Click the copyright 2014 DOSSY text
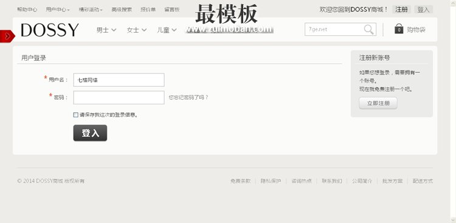This screenshot has height=223, width=456. click(x=51, y=181)
